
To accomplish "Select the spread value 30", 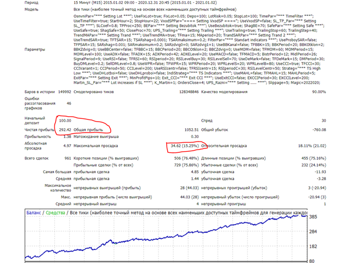I will coord(324,121).
